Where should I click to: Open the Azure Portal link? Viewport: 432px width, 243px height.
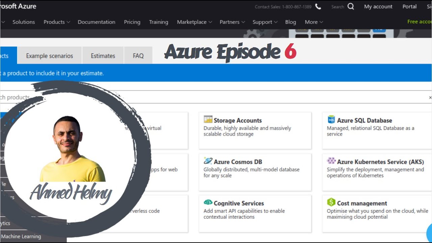(410, 6)
